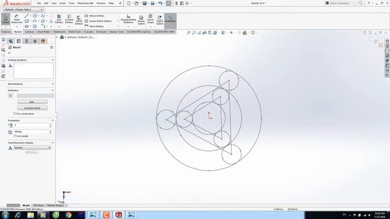The height and width of the screenshot is (219, 390).
Task: Switch to the Motion Study 1 tab
Action: tap(55, 206)
